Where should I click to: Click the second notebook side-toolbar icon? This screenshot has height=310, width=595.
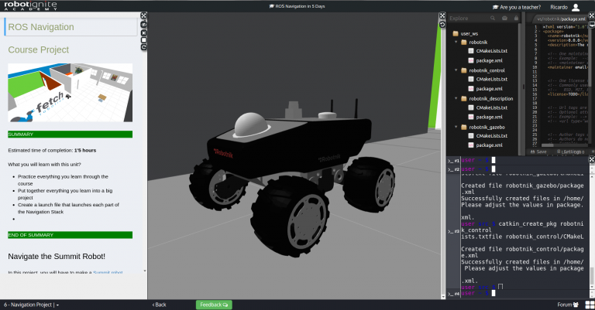pos(143,25)
